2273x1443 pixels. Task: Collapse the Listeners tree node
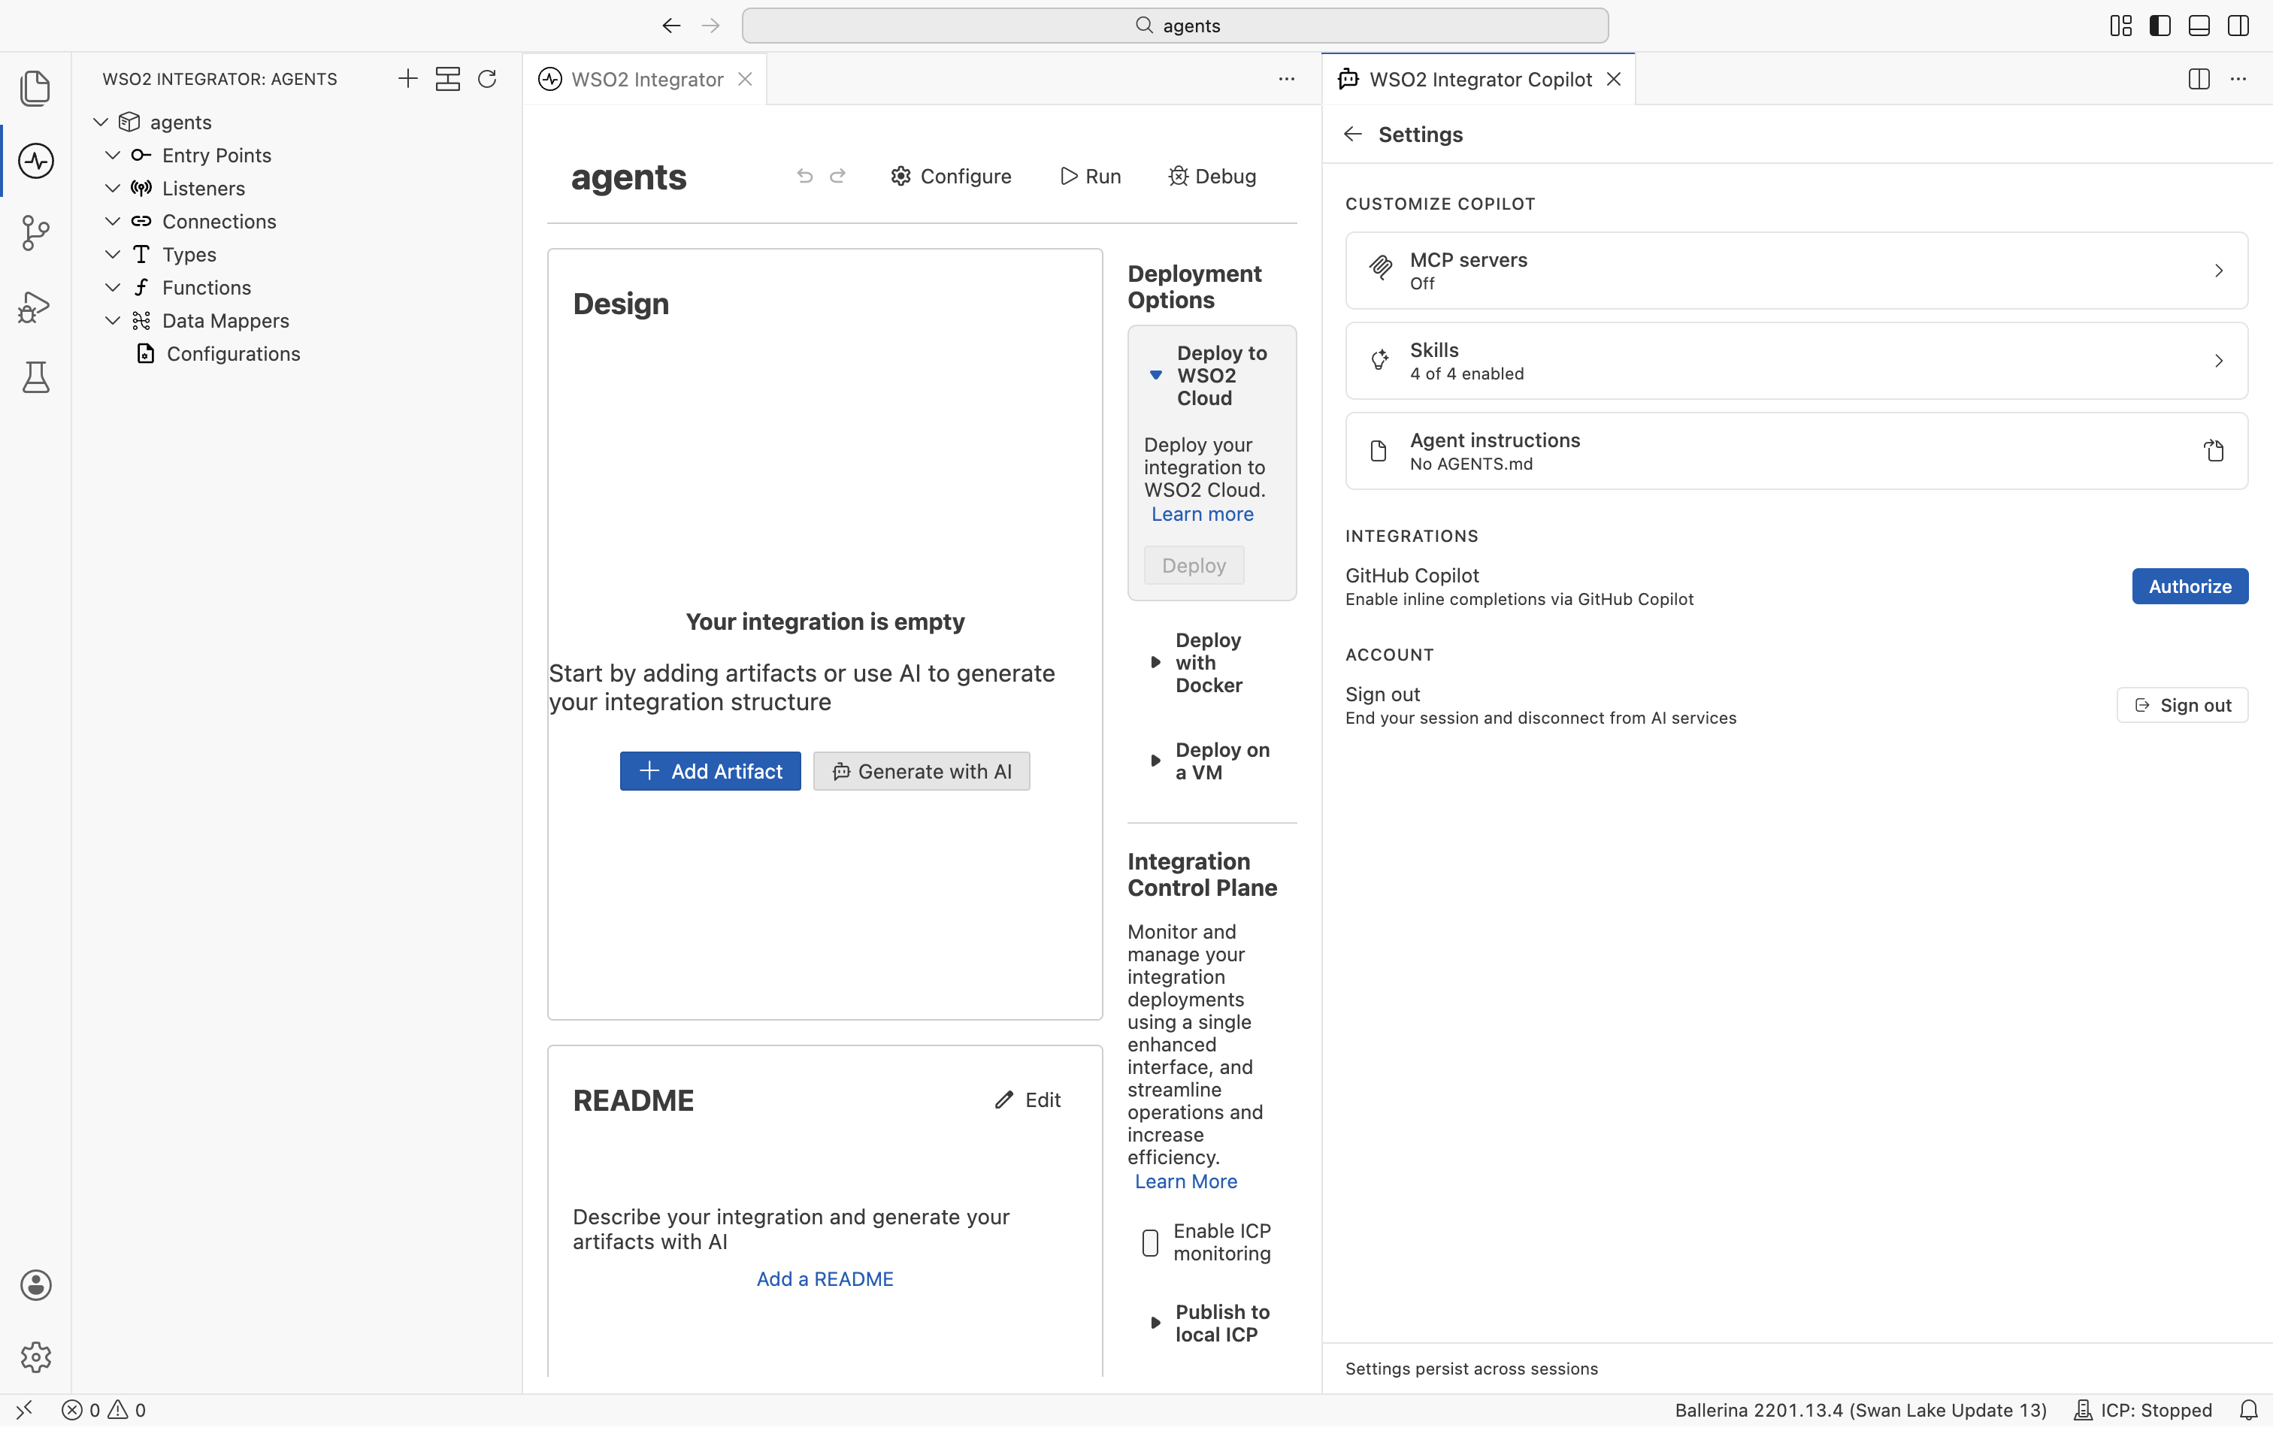click(x=112, y=189)
